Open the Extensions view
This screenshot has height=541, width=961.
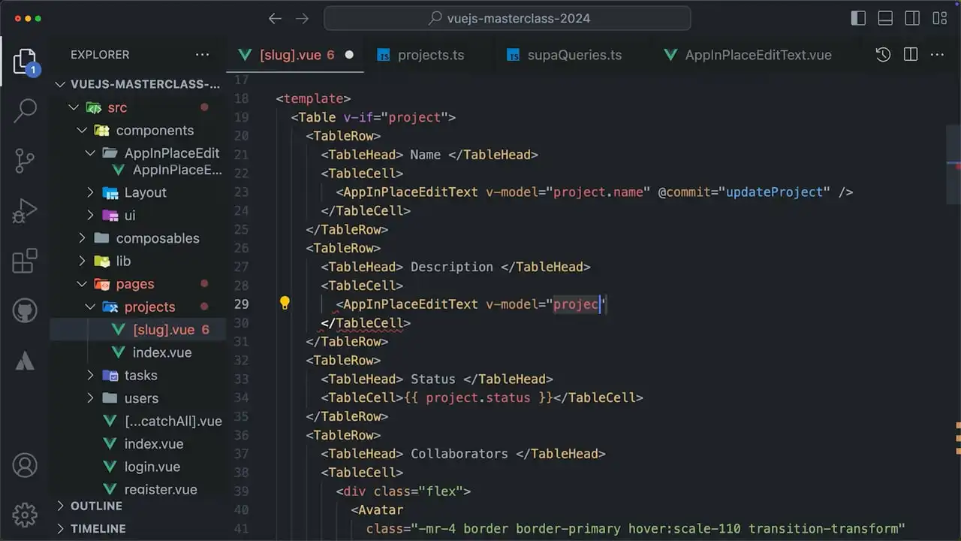tap(25, 261)
